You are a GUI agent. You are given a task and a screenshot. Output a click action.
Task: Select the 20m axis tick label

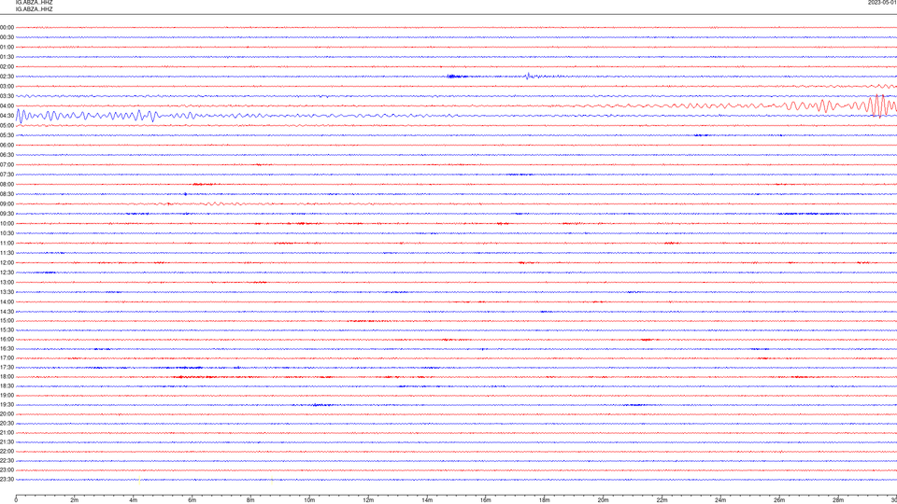click(603, 500)
